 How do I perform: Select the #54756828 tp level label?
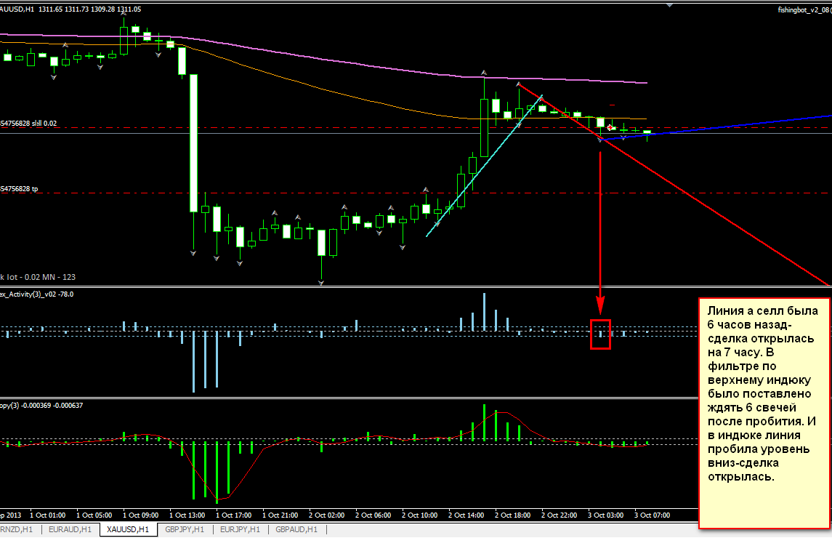pyautogui.click(x=19, y=188)
